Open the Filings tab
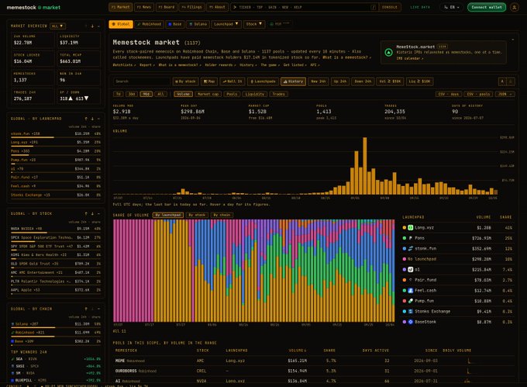The width and height of the screenshot is (527, 387). point(191,7)
